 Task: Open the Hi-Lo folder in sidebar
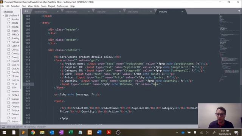click(14, 84)
